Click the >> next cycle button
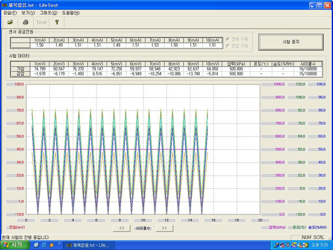Image resolution: width=333 pixels, height=250 pixels. point(164,228)
